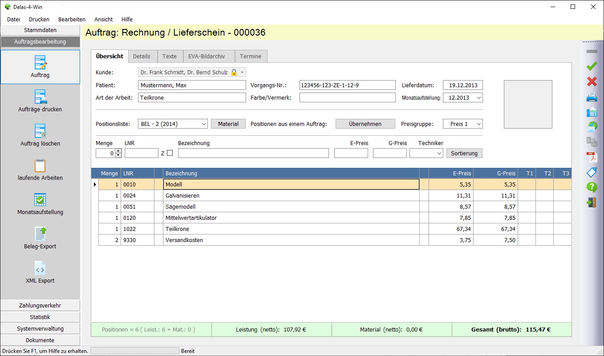Click the Sortierung button
Image resolution: width=604 pixels, height=356 pixels.
(464, 153)
